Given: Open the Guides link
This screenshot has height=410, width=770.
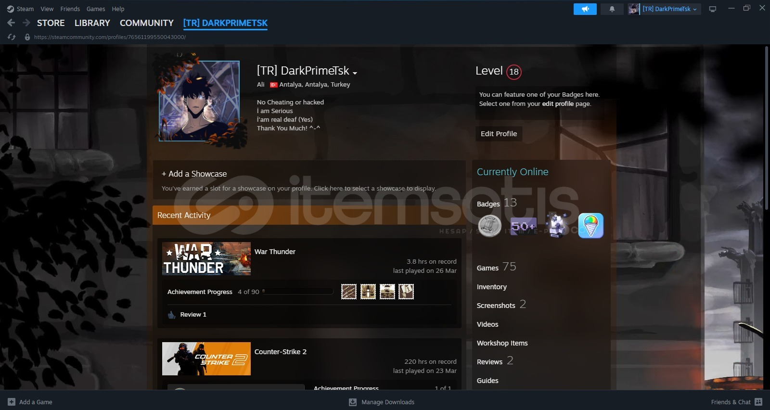Looking at the screenshot, I should pyautogui.click(x=488, y=381).
